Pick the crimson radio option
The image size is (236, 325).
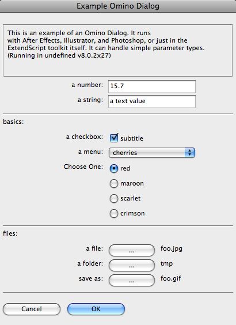point(114,214)
